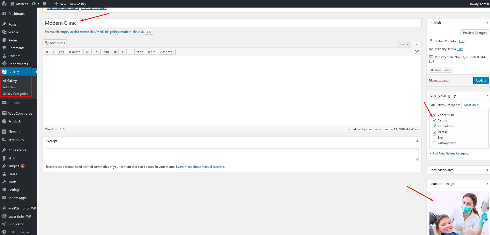Click the WordPress logo icon in the admin bar
This screenshot has height=235, width=490.
click(4, 4)
